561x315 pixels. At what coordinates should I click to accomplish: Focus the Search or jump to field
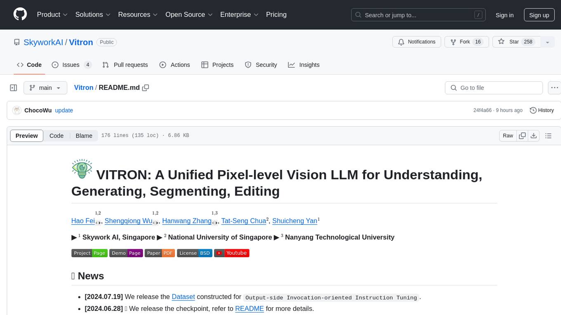419,15
